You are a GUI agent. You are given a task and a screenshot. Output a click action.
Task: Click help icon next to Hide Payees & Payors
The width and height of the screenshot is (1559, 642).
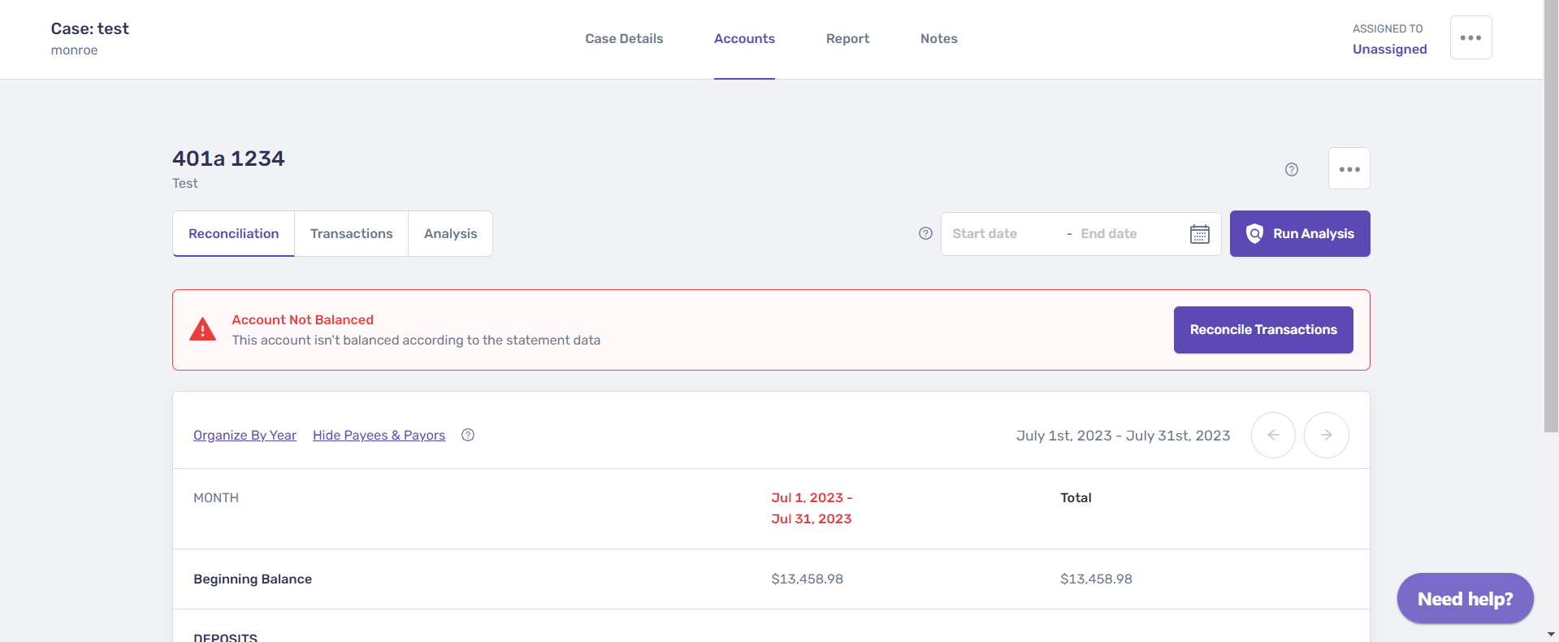[x=468, y=435]
